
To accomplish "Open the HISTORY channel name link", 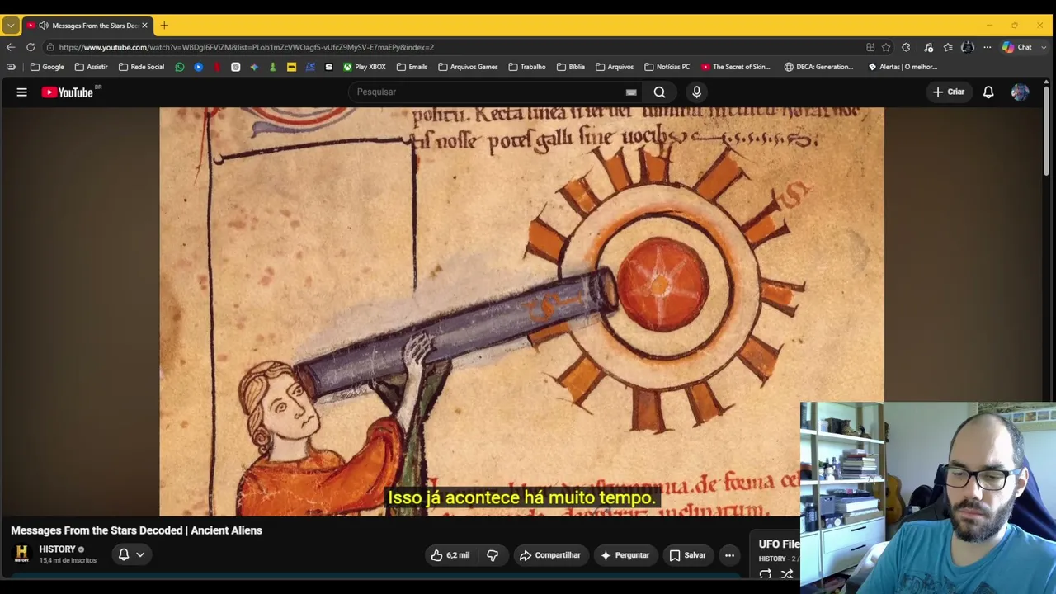I will point(57,549).
